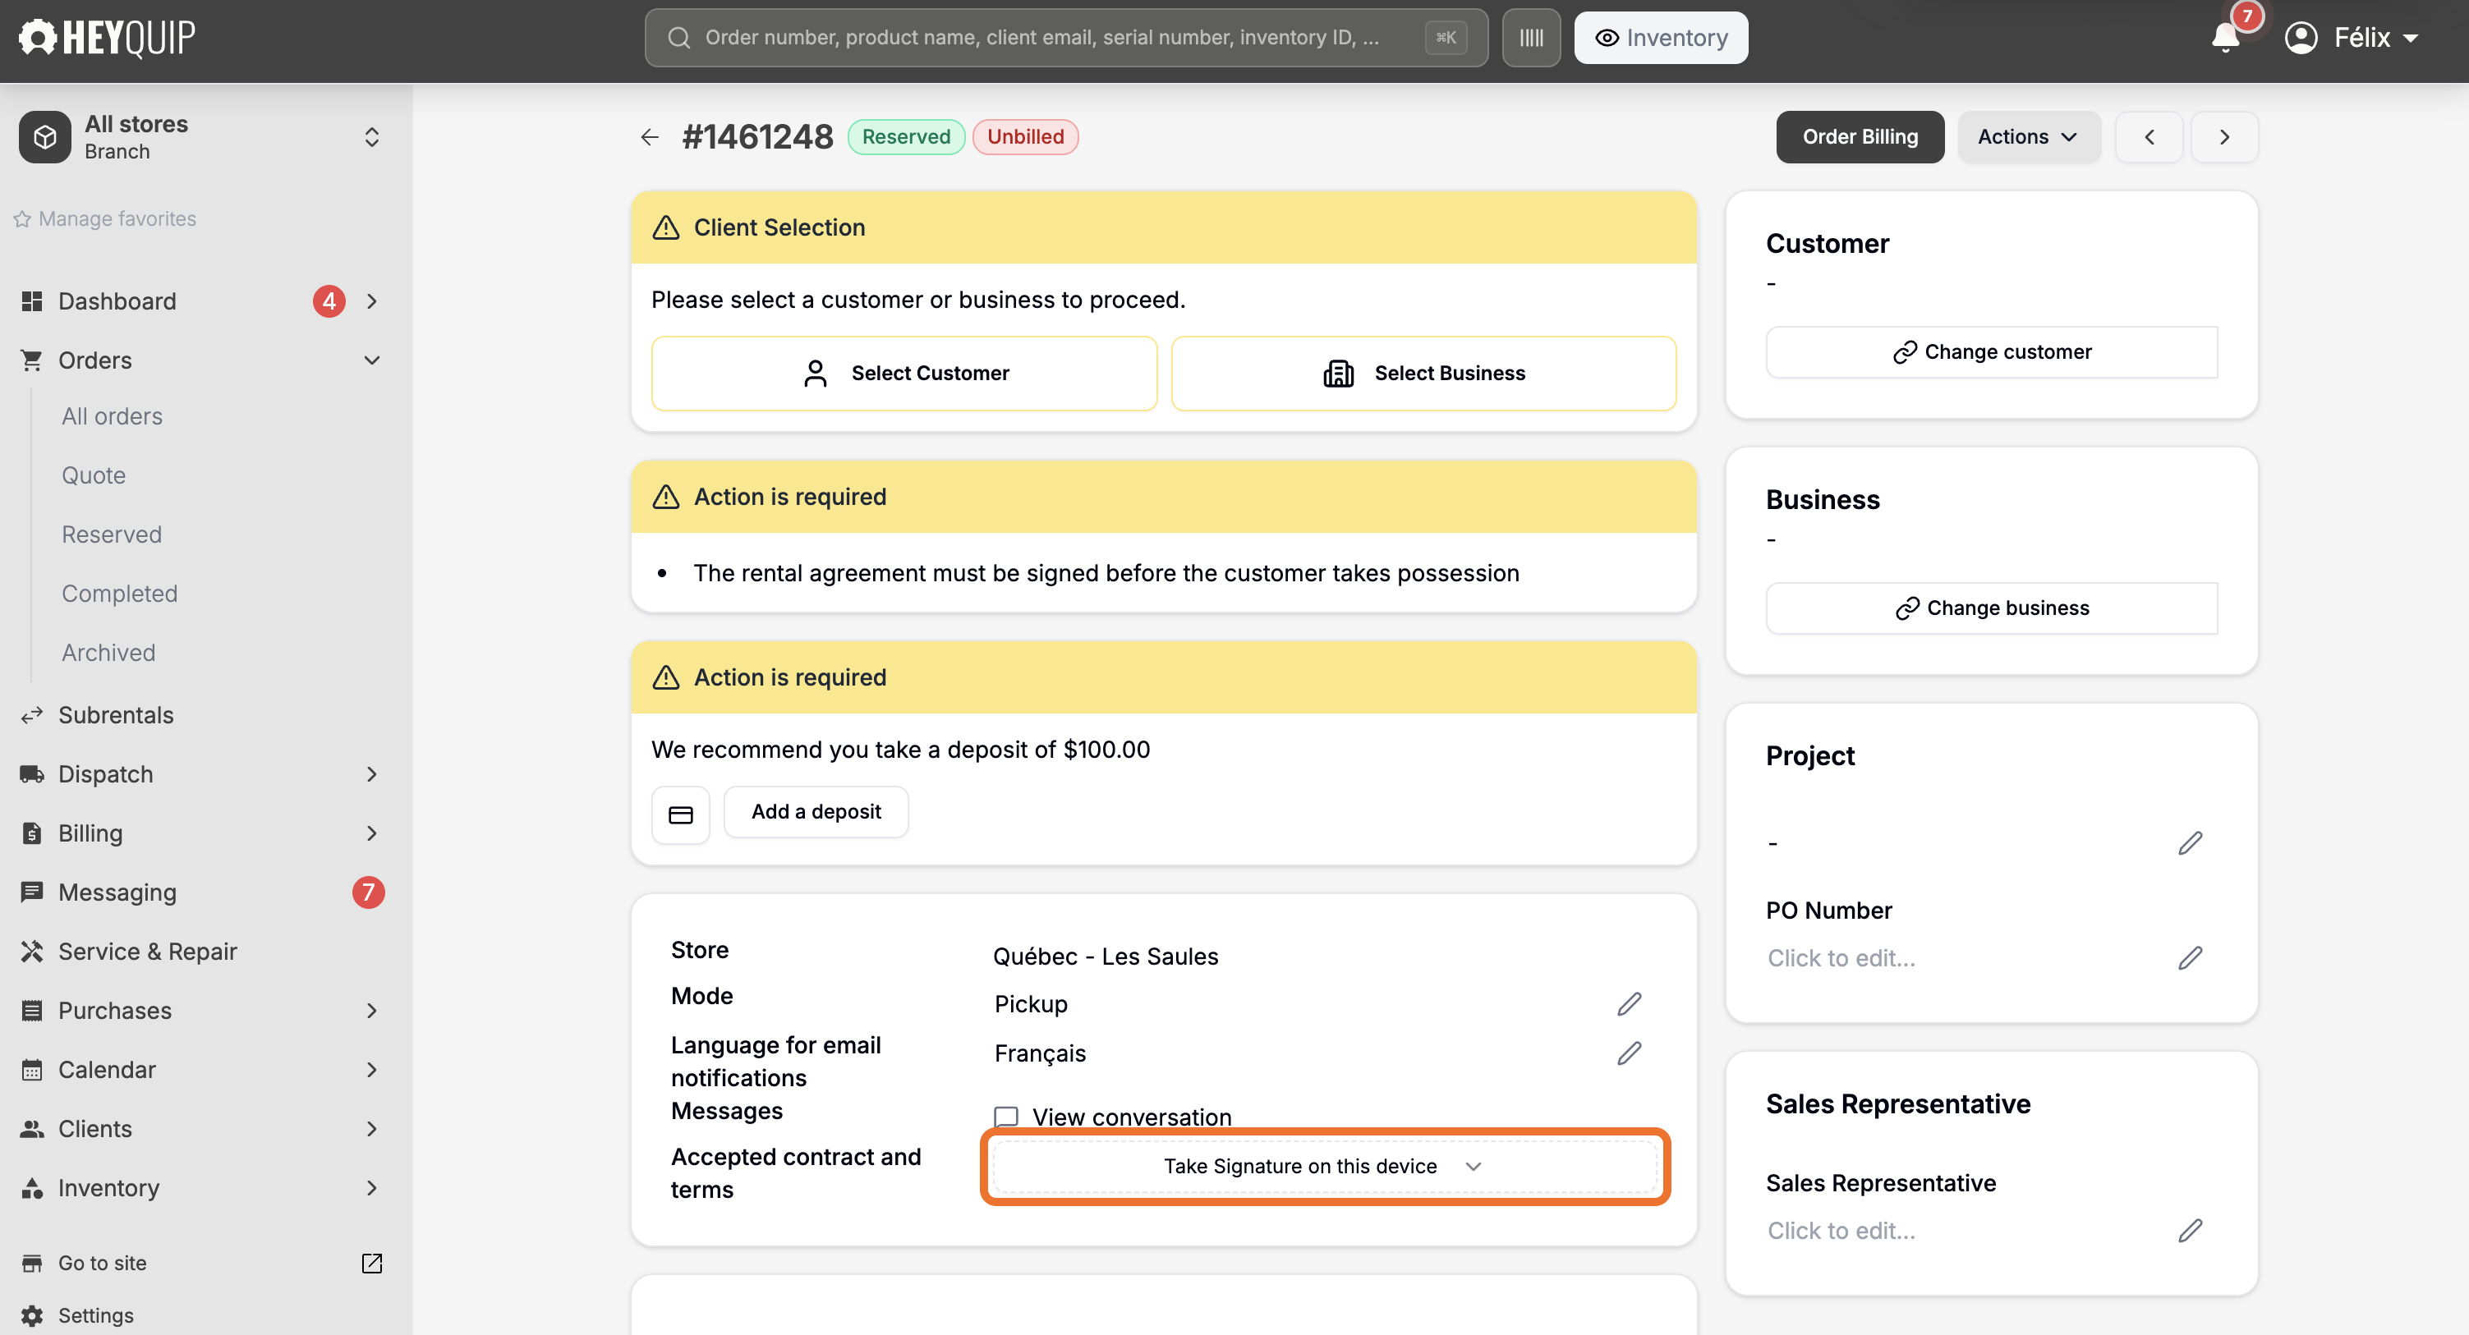Go to next order arrow
The image size is (2469, 1335).
2224,137
